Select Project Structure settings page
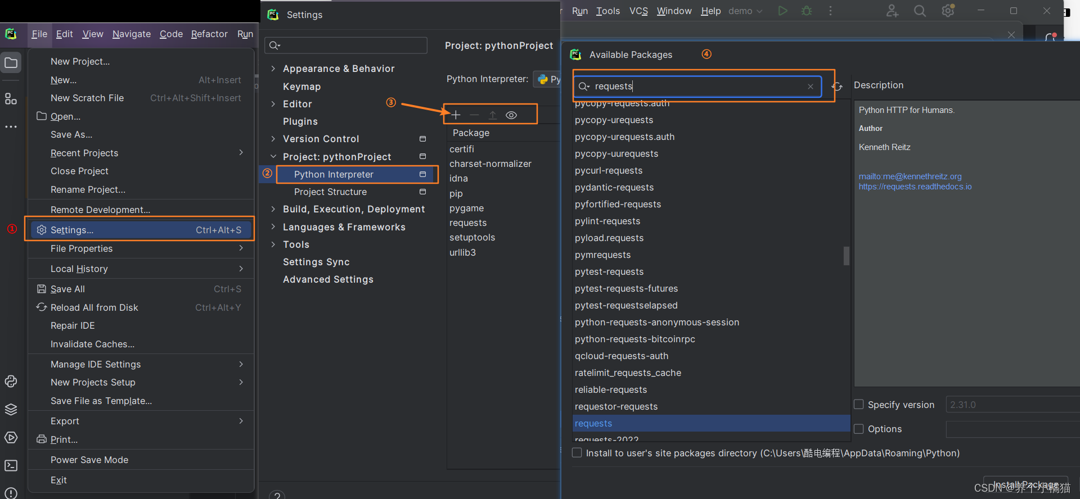The height and width of the screenshot is (499, 1080). (x=330, y=192)
